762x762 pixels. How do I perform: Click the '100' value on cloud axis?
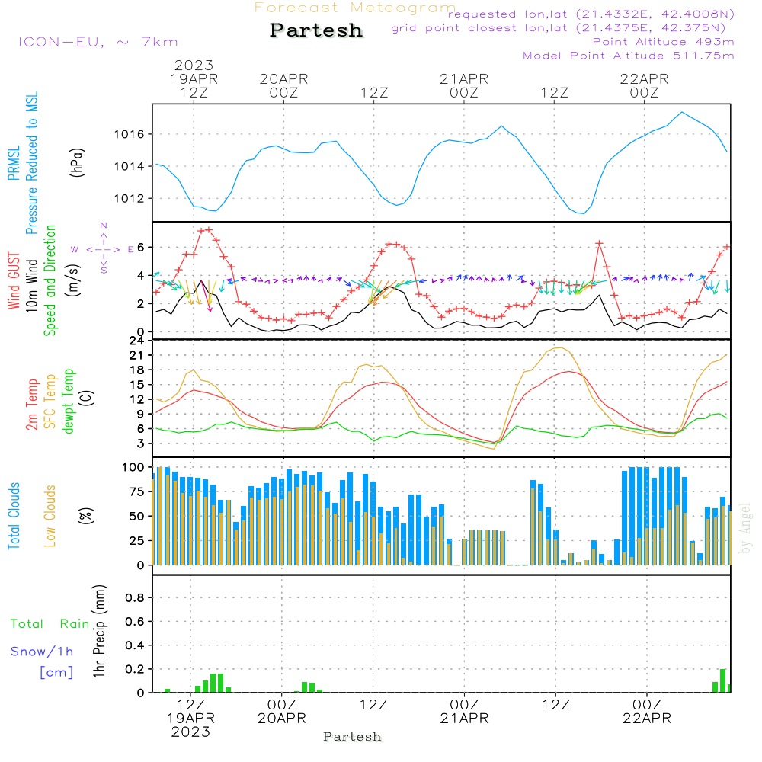click(133, 468)
